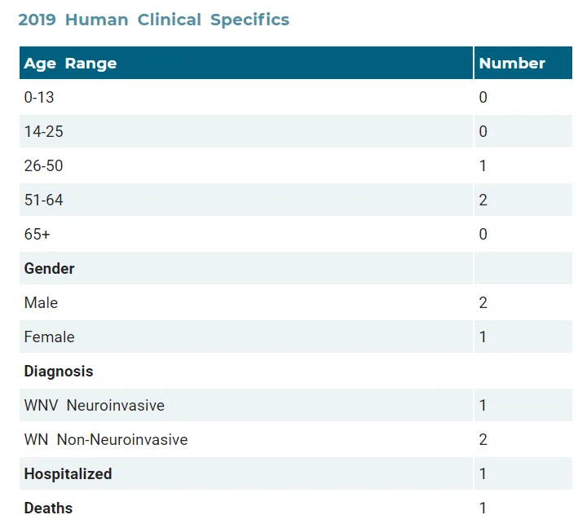Select the 'Male' row label
This screenshot has width=578, height=528.
[41, 302]
